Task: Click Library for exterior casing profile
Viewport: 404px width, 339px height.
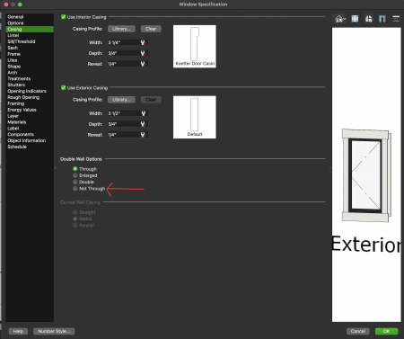Action: [x=121, y=100]
